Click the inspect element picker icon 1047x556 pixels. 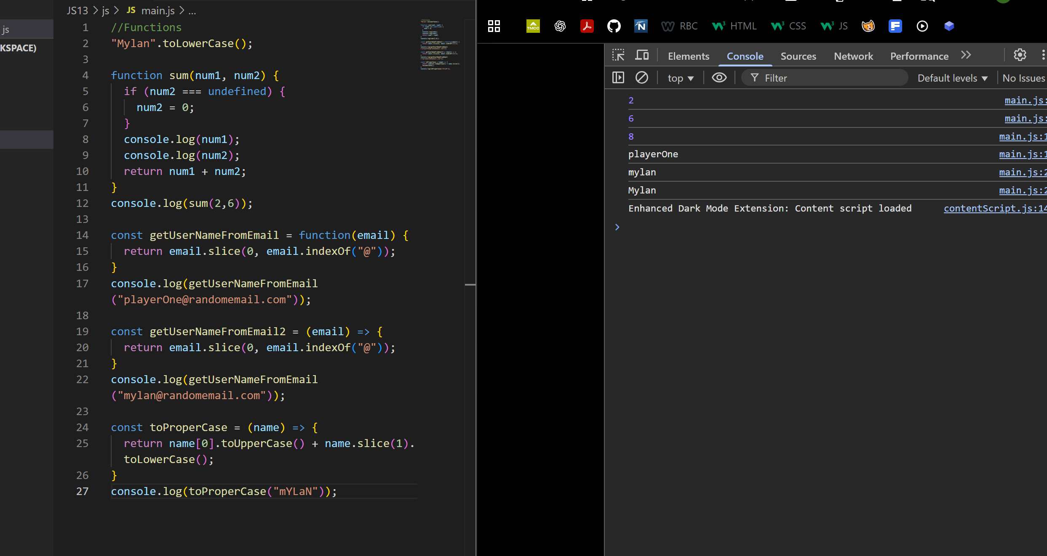[618, 55]
